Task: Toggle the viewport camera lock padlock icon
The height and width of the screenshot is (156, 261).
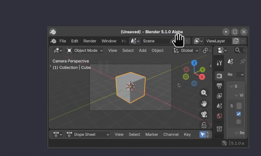Action: [x=204, y=125]
